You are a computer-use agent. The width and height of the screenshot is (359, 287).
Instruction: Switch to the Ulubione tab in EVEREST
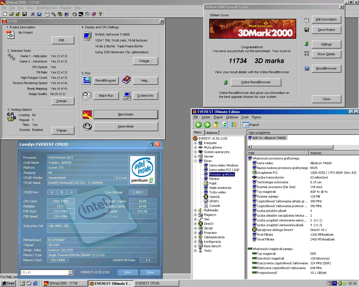[x=211, y=133]
